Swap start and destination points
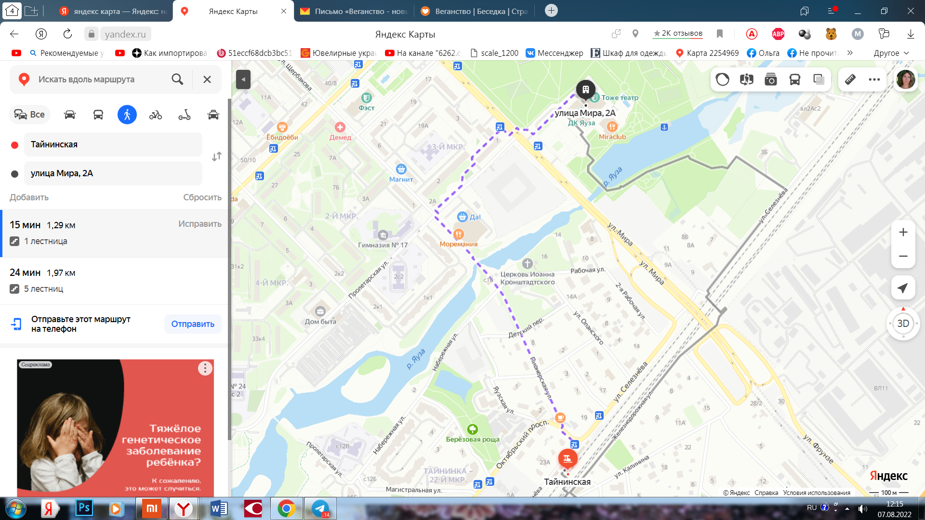925x520 pixels. pyautogui.click(x=217, y=156)
